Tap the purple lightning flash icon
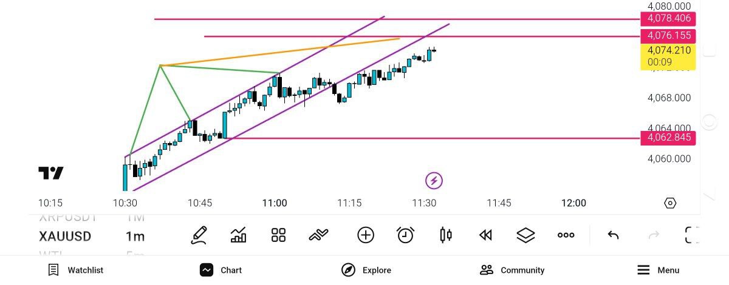Viewport: 729px width, 285px height. (434, 180)
